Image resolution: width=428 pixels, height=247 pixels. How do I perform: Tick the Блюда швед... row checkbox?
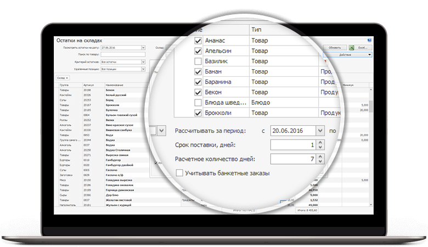[198, 103]
